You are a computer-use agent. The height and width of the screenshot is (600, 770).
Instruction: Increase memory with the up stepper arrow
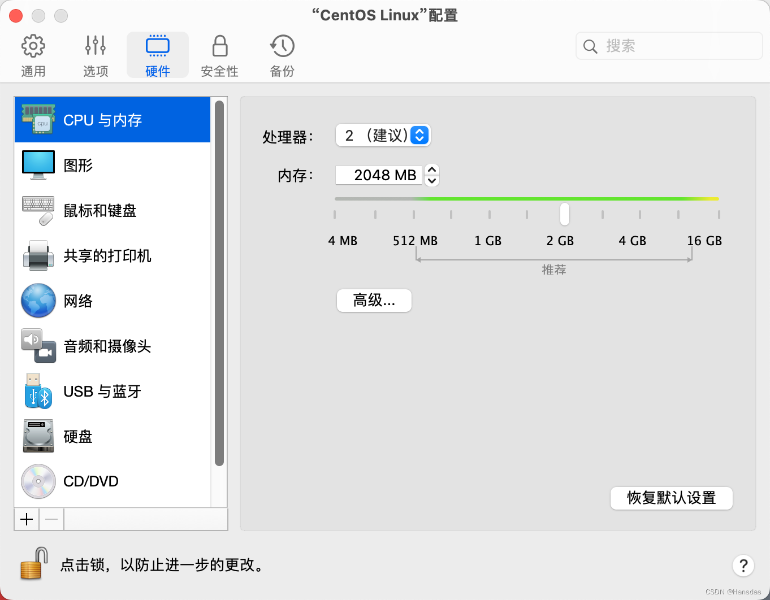click(x=432, y=169)
